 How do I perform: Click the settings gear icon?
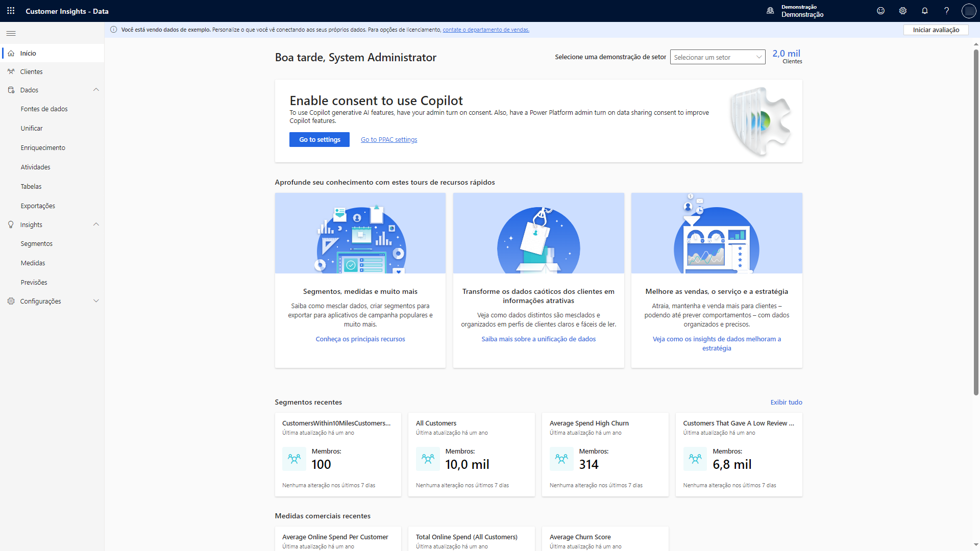pos(902,11)
